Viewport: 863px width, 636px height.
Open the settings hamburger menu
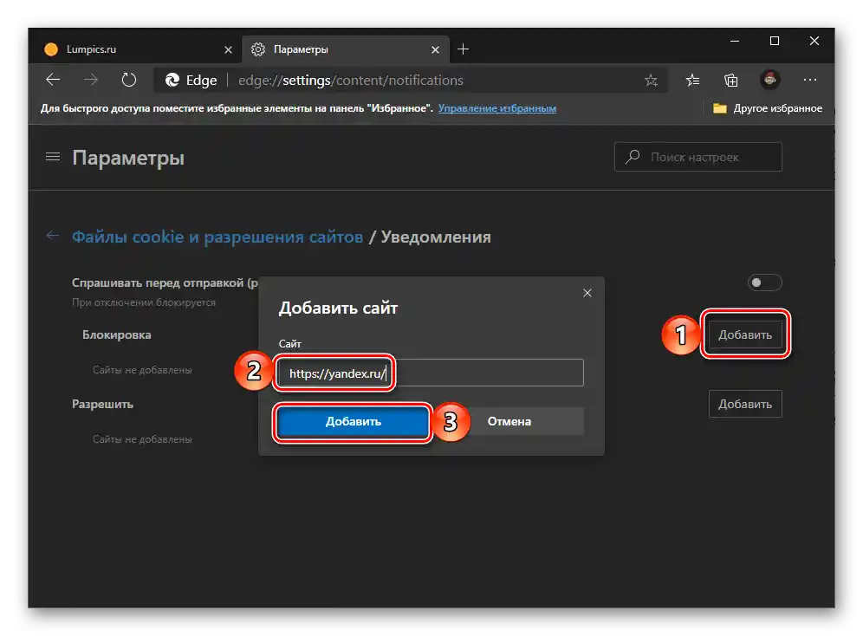[x=53, y=157]
